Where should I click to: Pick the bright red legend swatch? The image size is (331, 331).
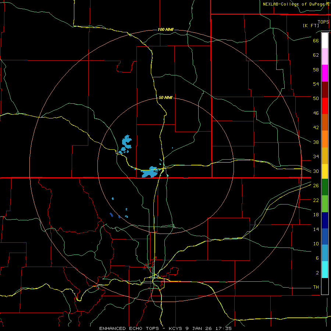coord(325,106)
